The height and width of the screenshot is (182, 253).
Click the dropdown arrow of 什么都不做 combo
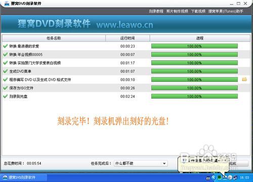pos(164,163)
